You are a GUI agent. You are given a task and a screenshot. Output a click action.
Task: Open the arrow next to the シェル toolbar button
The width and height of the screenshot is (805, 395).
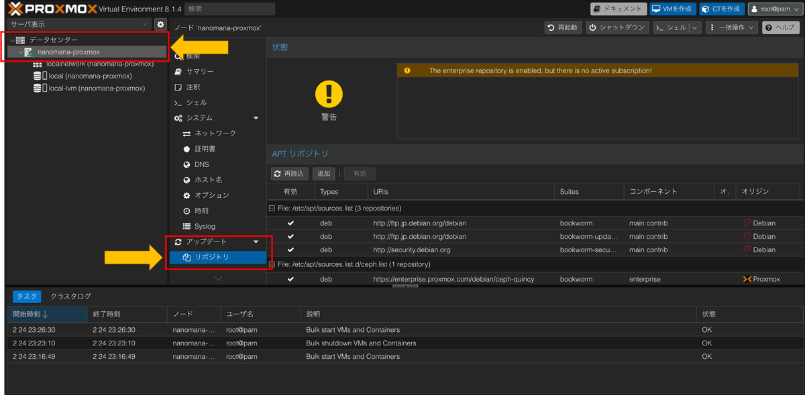click(x=694, y=27)
